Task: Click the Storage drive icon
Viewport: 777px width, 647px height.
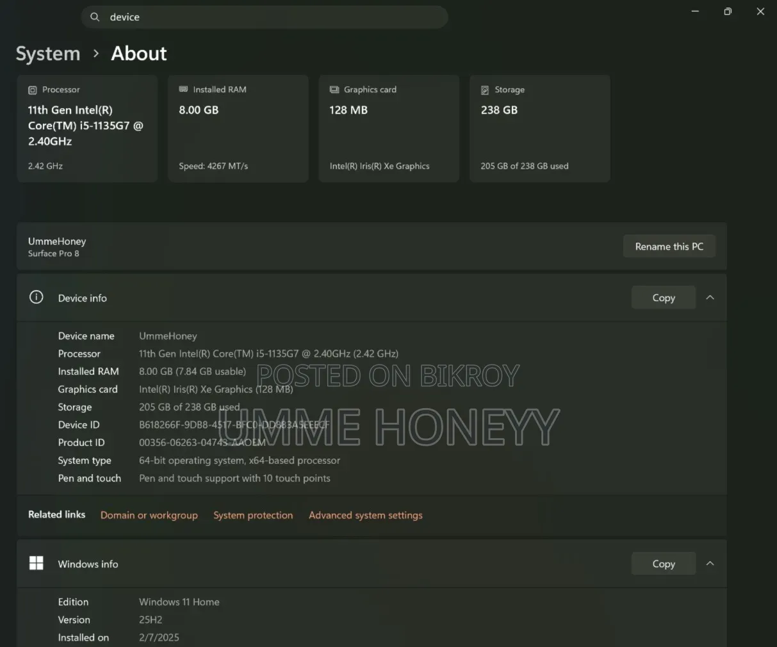Action: [x=485, y=90]
